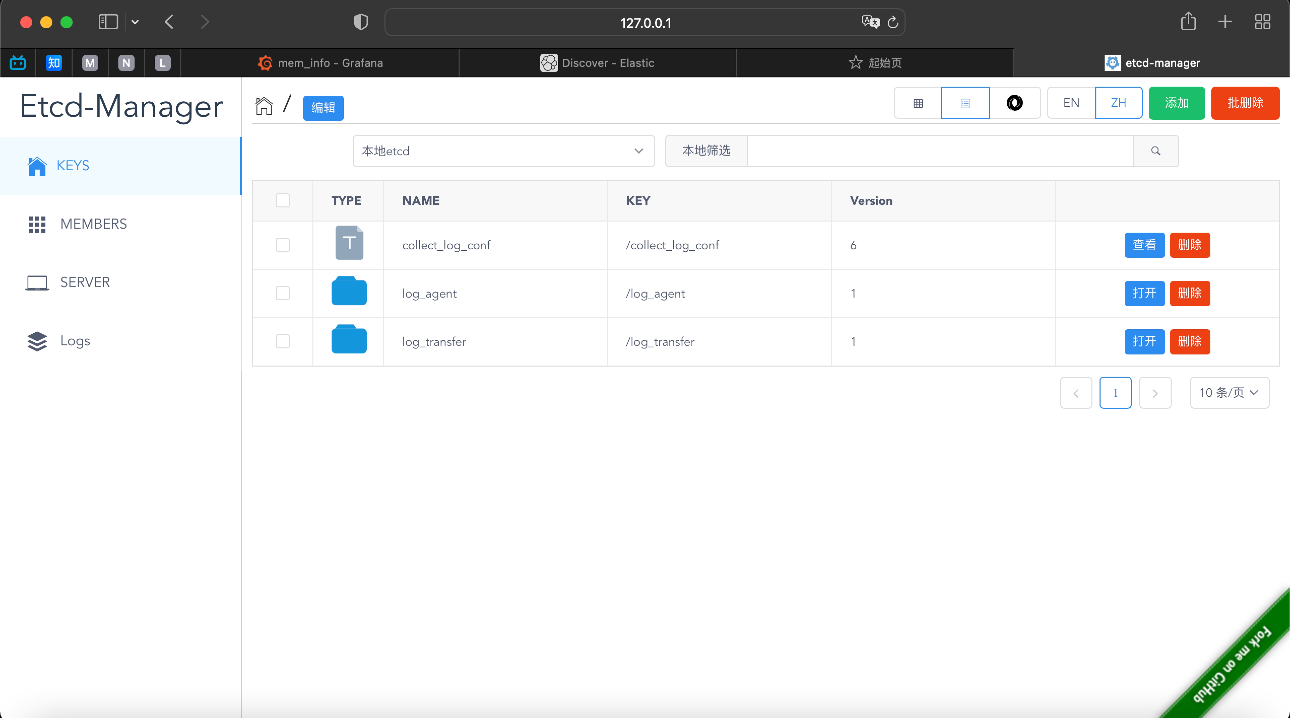Click 删除 for collect_log_conf
The image size is (1290, 718).
pyautogui.click(x=1190, y=245)
